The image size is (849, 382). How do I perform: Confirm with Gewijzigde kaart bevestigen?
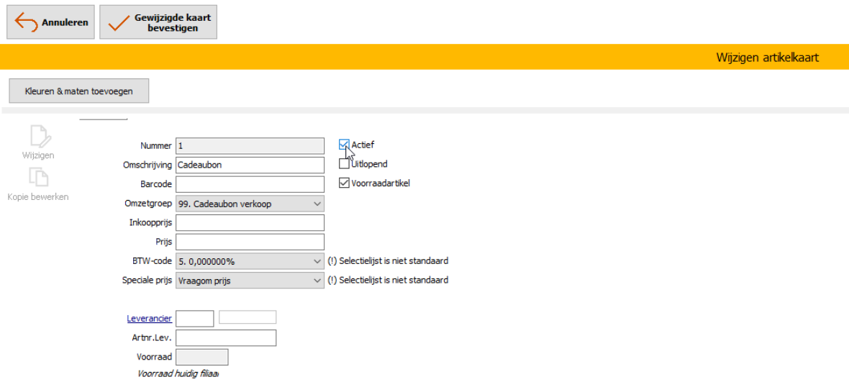pos(158,22)
